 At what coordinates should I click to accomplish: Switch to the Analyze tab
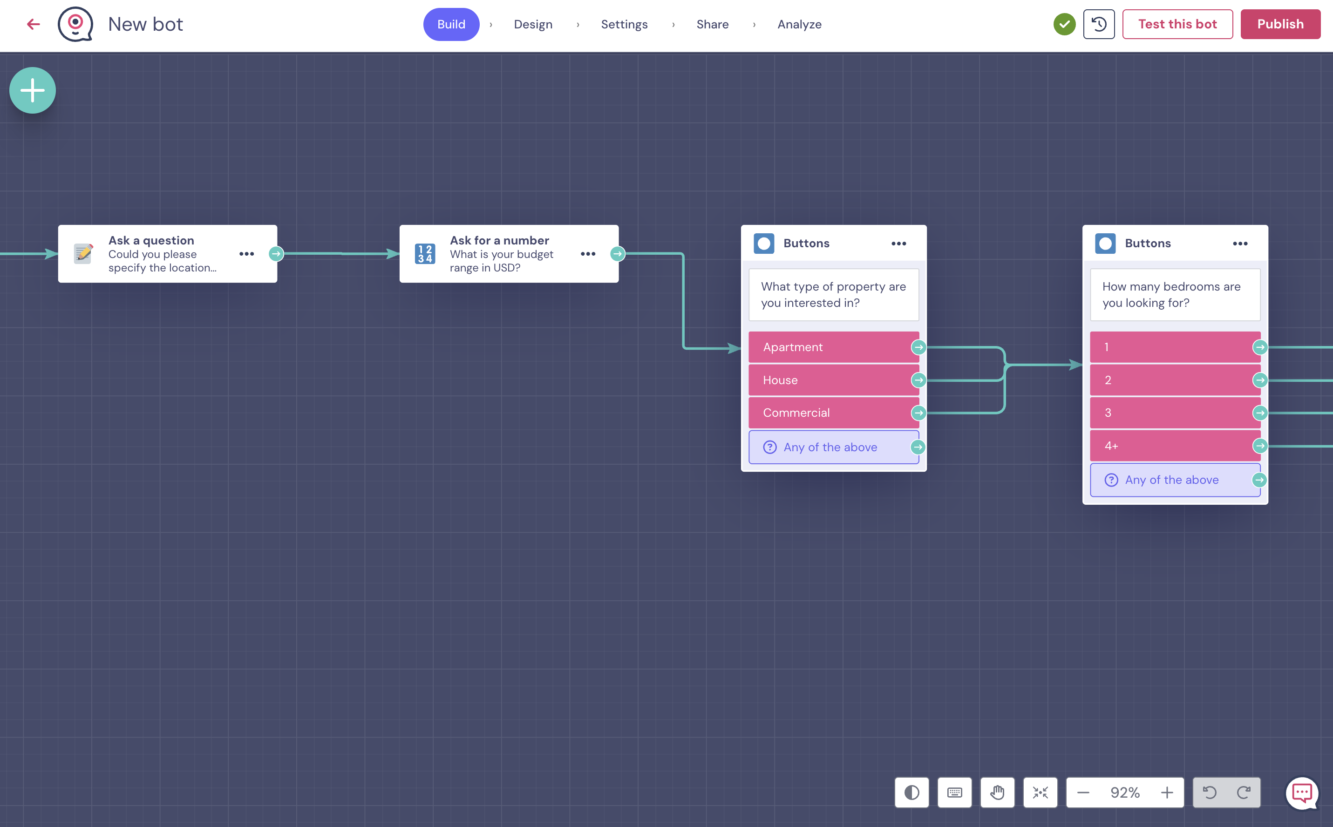799,24
